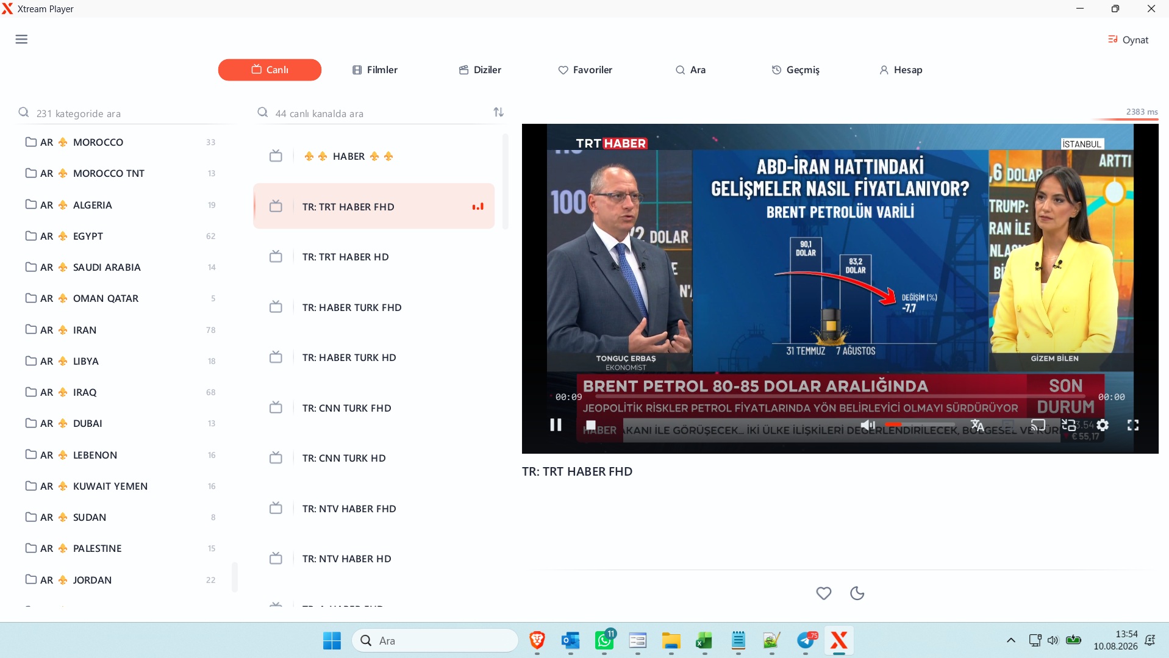This screenshot has height=658, width=1169.
Task: Open the Oynat playlist button
Action: coord(1128,40)
